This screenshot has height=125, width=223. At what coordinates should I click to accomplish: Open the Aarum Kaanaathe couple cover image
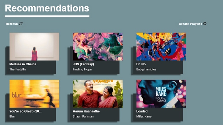pos(98,94)
